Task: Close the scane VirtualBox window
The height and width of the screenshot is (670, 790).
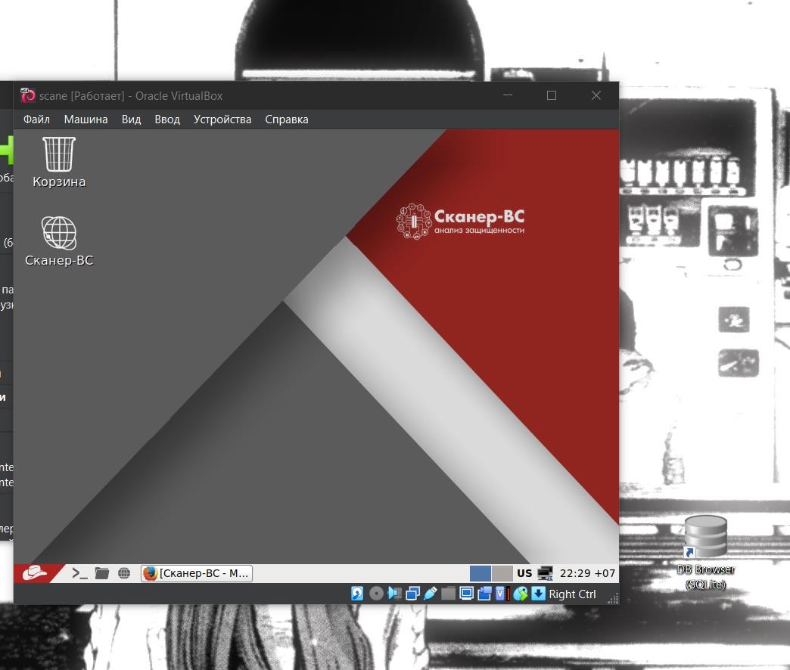Action: 596,95
